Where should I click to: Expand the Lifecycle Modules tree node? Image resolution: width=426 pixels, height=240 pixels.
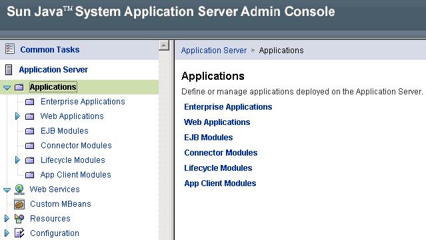coord(17,160)
